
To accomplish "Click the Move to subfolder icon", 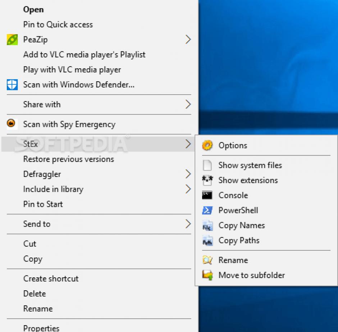I will coord(207,275).
